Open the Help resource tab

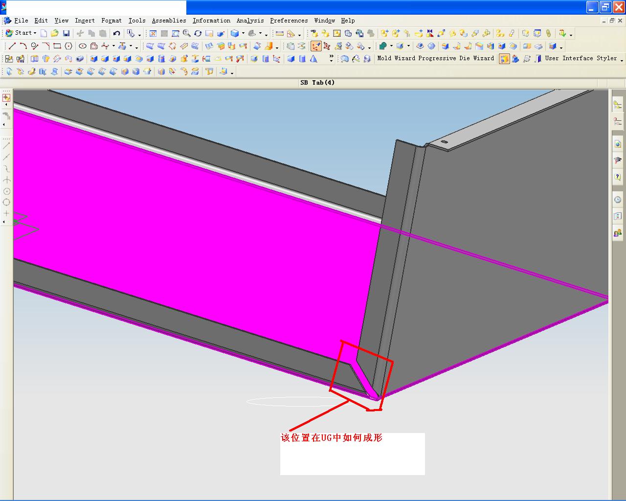pyautogui.click(x=618, y=177)
